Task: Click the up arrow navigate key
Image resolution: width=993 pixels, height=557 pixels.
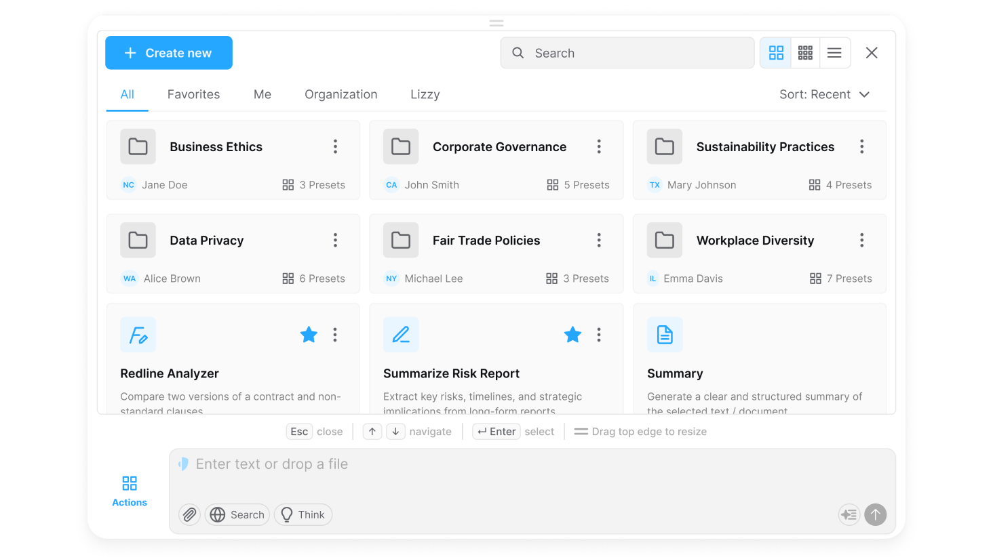Action: [372, 432]
